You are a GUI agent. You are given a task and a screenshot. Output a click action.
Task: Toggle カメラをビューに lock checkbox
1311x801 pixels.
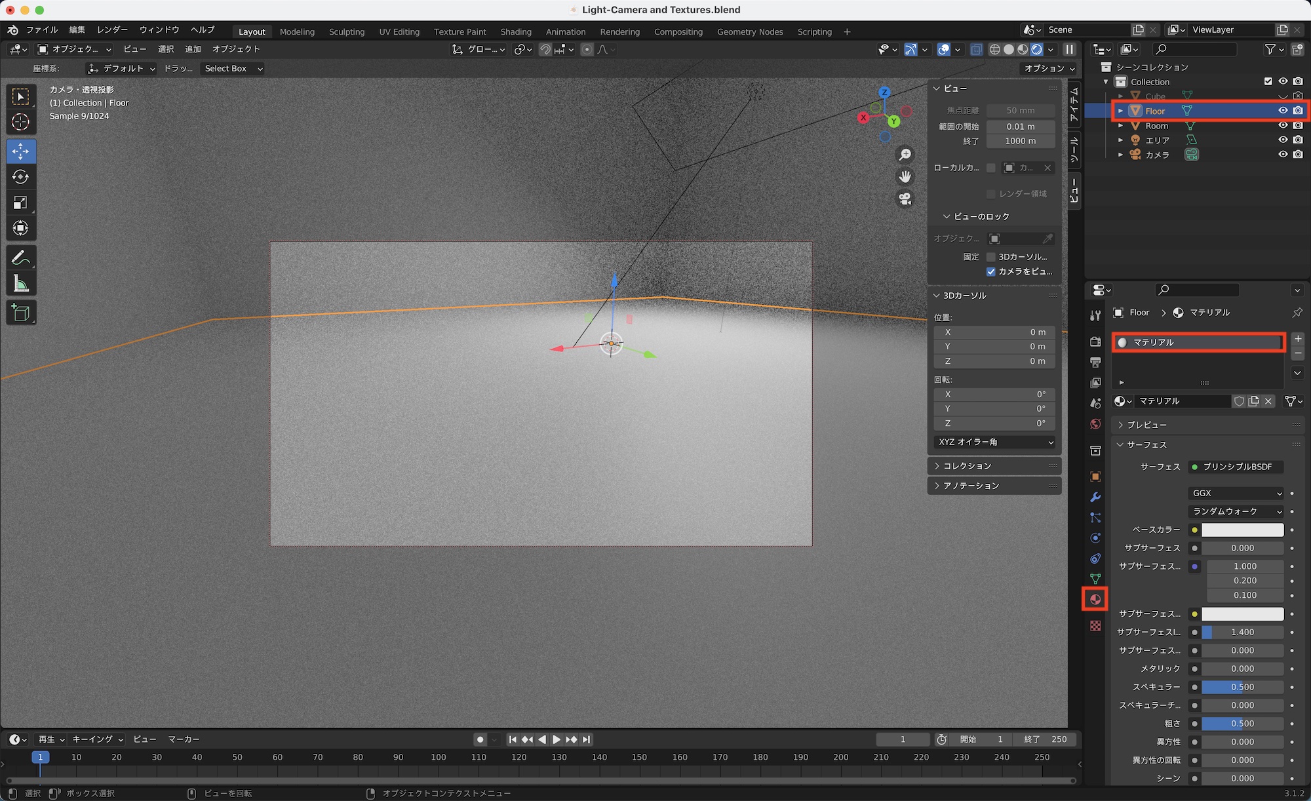991,271
